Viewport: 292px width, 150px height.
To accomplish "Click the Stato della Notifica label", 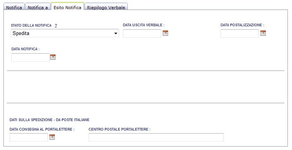I will (x=31, y=25).
